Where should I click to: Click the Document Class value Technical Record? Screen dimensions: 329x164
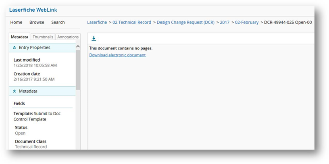click(31, 147)
